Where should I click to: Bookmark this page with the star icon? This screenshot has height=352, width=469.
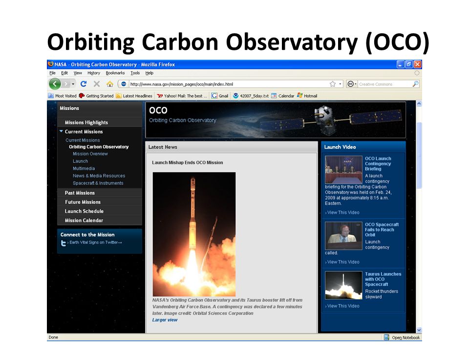pyautogui.click(x=333, y=84)
